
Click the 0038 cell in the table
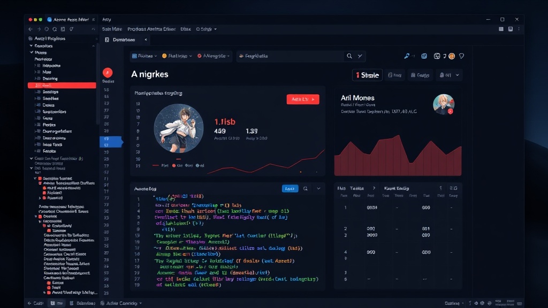372,207
